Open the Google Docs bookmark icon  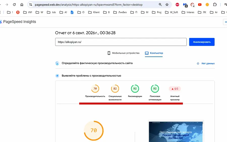tap(72, 12)
